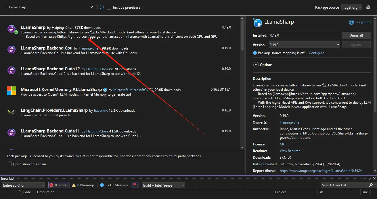Sort by the Code column header
377x199 pixels.
[27, 192]
